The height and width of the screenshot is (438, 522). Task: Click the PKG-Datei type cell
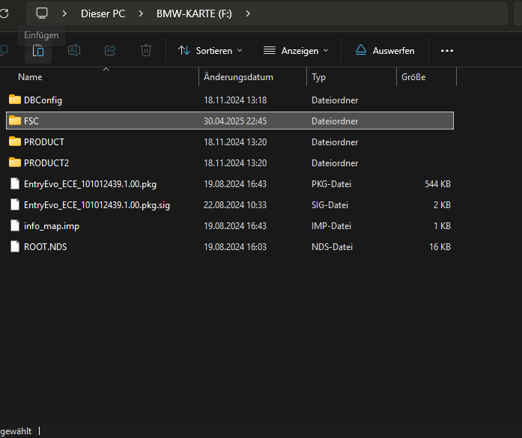[331, 183]
